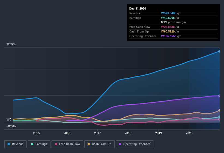The height and width of the screenshot is (153, 224).
Task: Toggle the Revenue legend series
Action: pyautogui.click(x=16, y=144)
